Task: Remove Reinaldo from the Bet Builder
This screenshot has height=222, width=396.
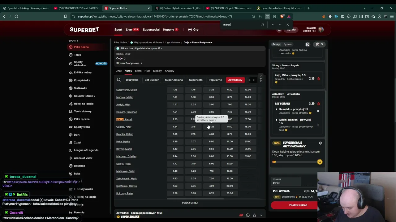Action: 318,111
